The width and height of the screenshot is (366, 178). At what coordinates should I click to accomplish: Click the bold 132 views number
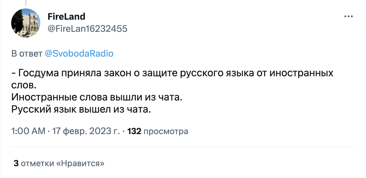pos(135,131)
